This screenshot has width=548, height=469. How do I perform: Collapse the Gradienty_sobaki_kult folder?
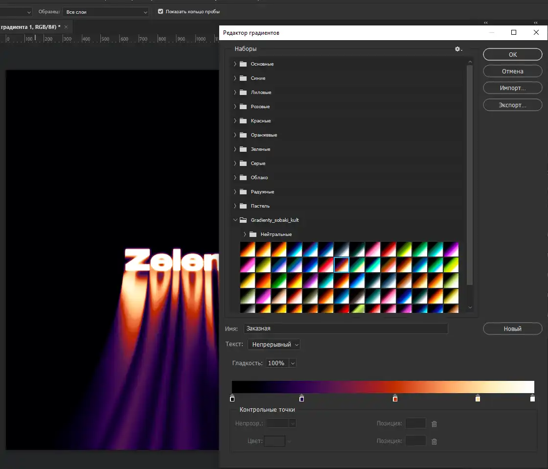tap(235, 220)
